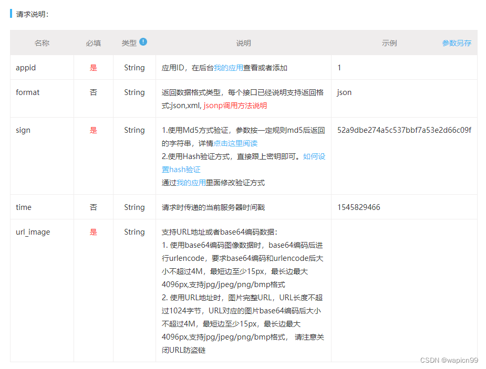Click the 请求说明 section heading

click(x=32, y=14)
